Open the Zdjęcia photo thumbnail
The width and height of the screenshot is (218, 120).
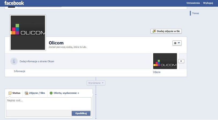[x=165, y=61]
